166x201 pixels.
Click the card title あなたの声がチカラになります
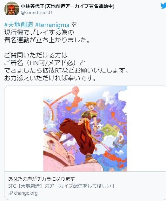coord(42,179)
